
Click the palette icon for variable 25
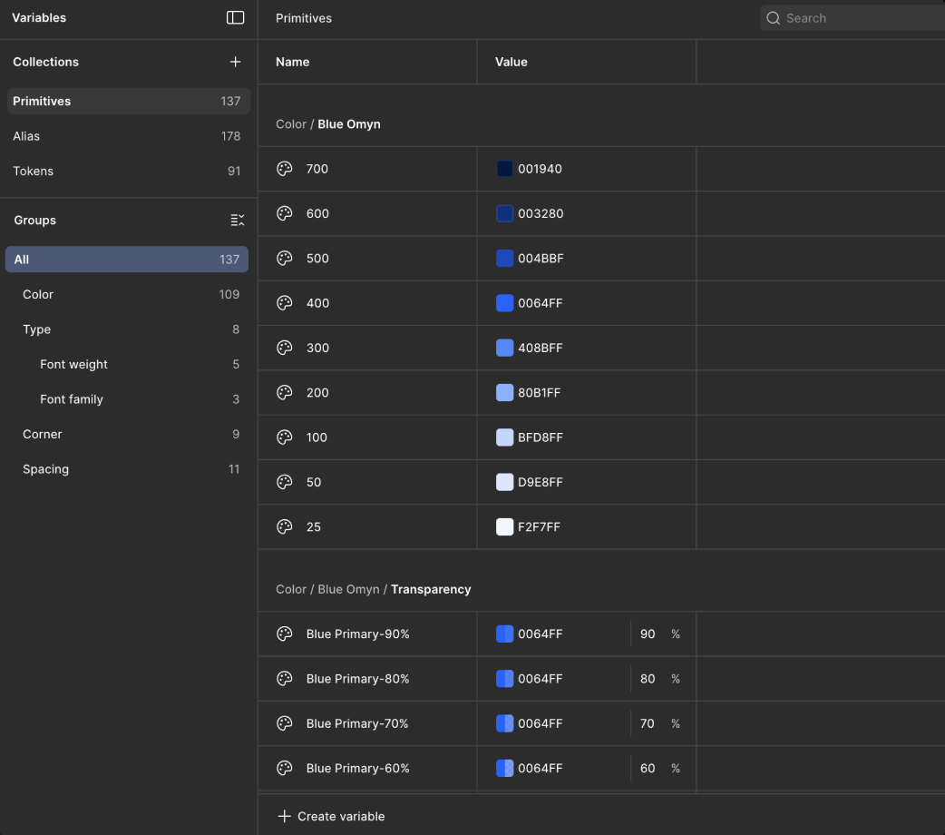coord(285,527)
